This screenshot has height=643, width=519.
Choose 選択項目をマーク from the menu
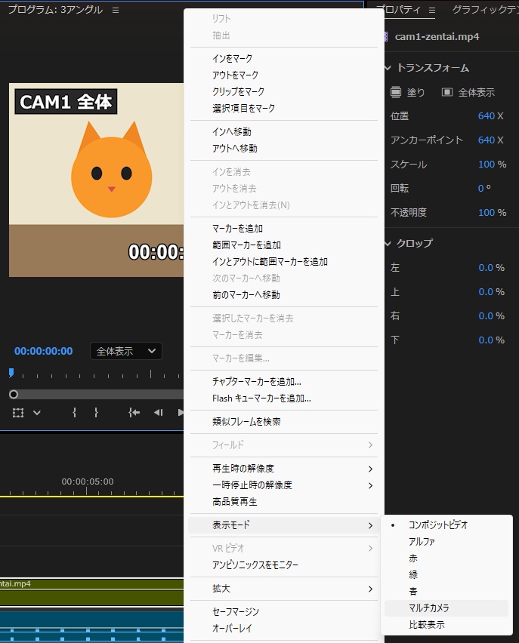click(284, 109)
